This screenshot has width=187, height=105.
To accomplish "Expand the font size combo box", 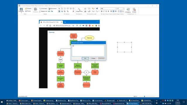I will [x=123, y=8].
